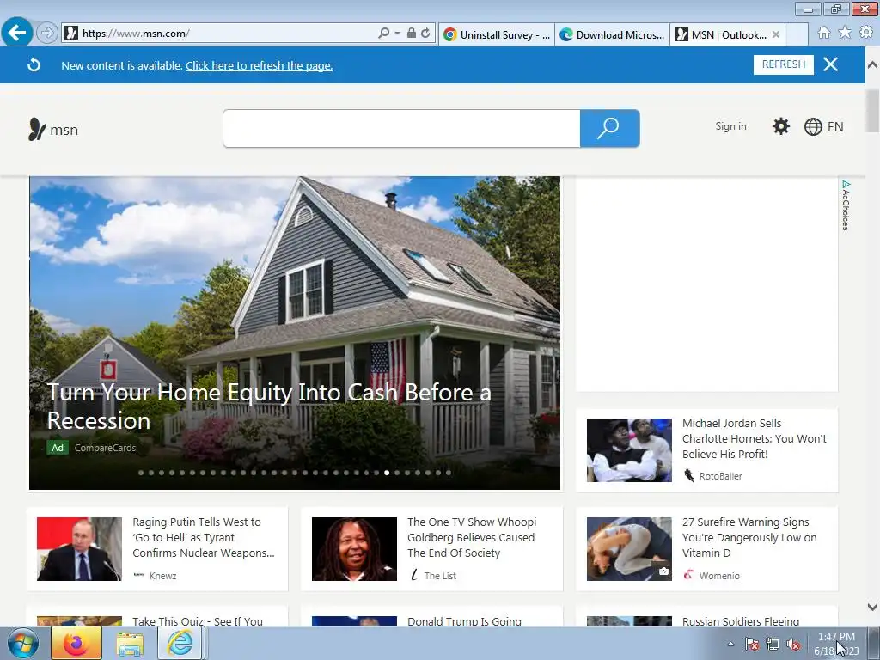Screen dimensions: 880x660
Task: Click Internet Explorer taskbar icon
Action: click(x=180, y=643)
